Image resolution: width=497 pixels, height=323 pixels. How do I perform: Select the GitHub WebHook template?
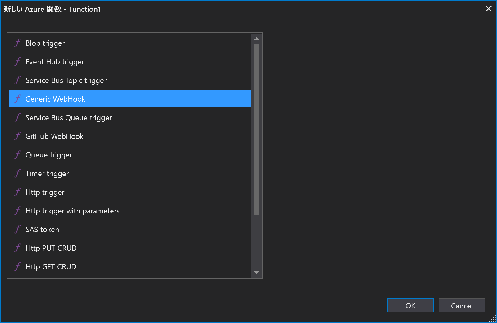click(54, 136)
